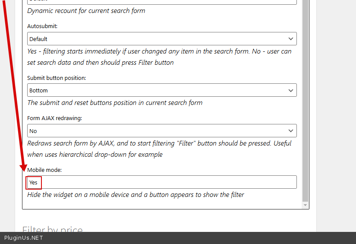Click the submit and reset buttons position description
The width and height of the screenshot is (356, 244).
[115, 103]
